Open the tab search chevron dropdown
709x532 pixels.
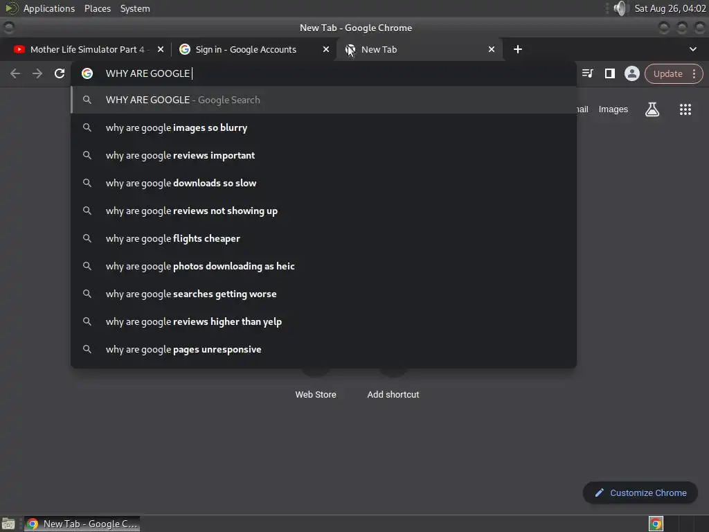point(692,49)
